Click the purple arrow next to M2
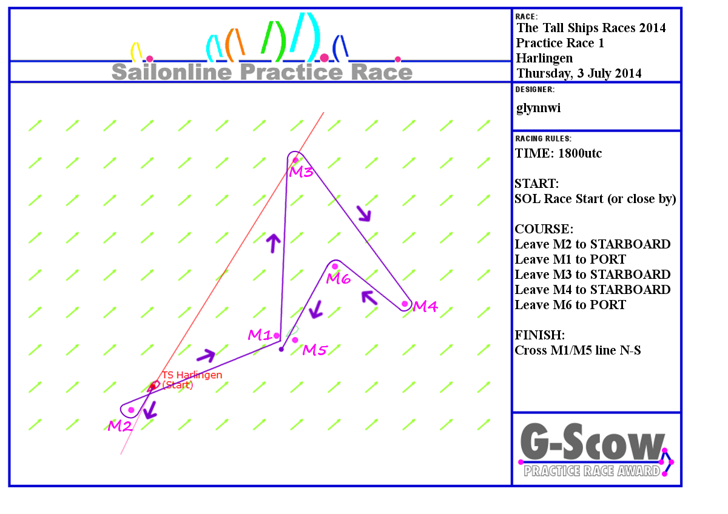This screenshot has height=514, width=728. (x=149, y=410)
